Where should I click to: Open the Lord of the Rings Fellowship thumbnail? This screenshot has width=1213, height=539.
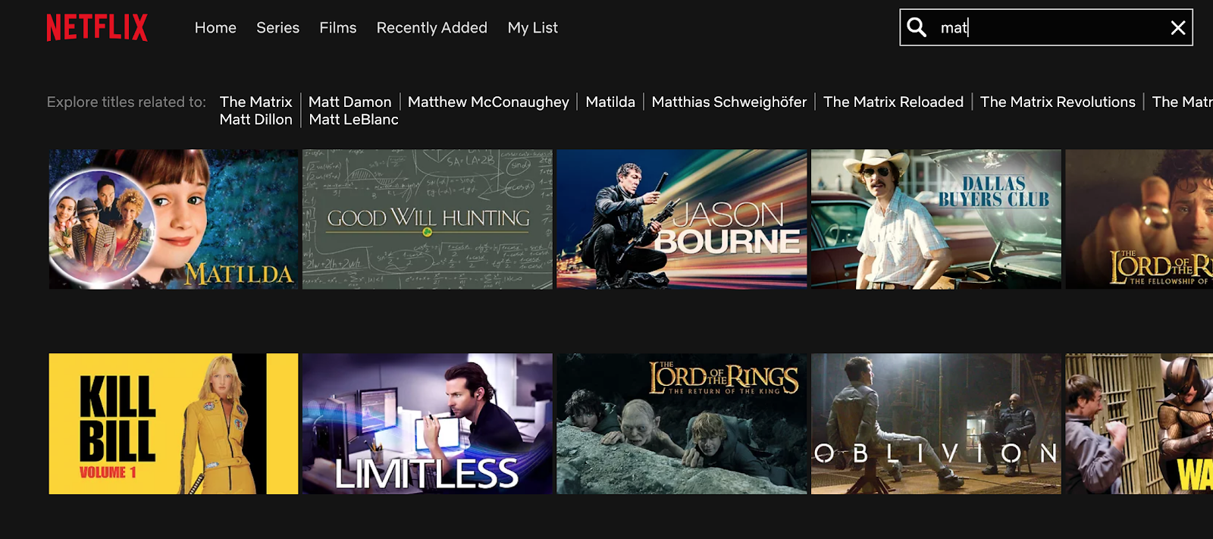point(1139,219)
